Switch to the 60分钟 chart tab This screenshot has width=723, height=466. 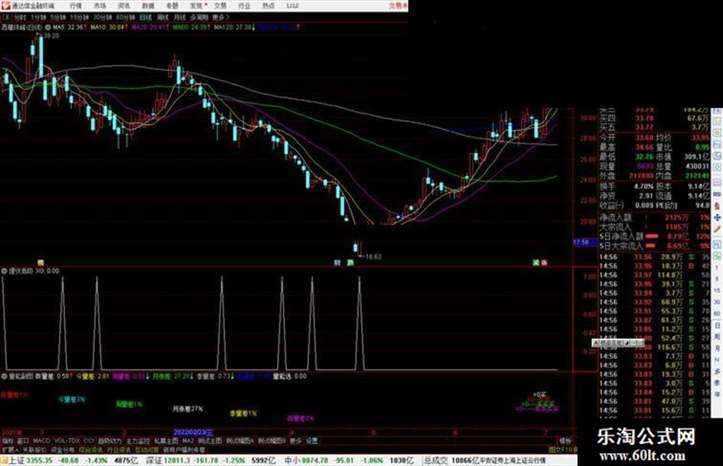pyautogui.click(x=125, y=17)
